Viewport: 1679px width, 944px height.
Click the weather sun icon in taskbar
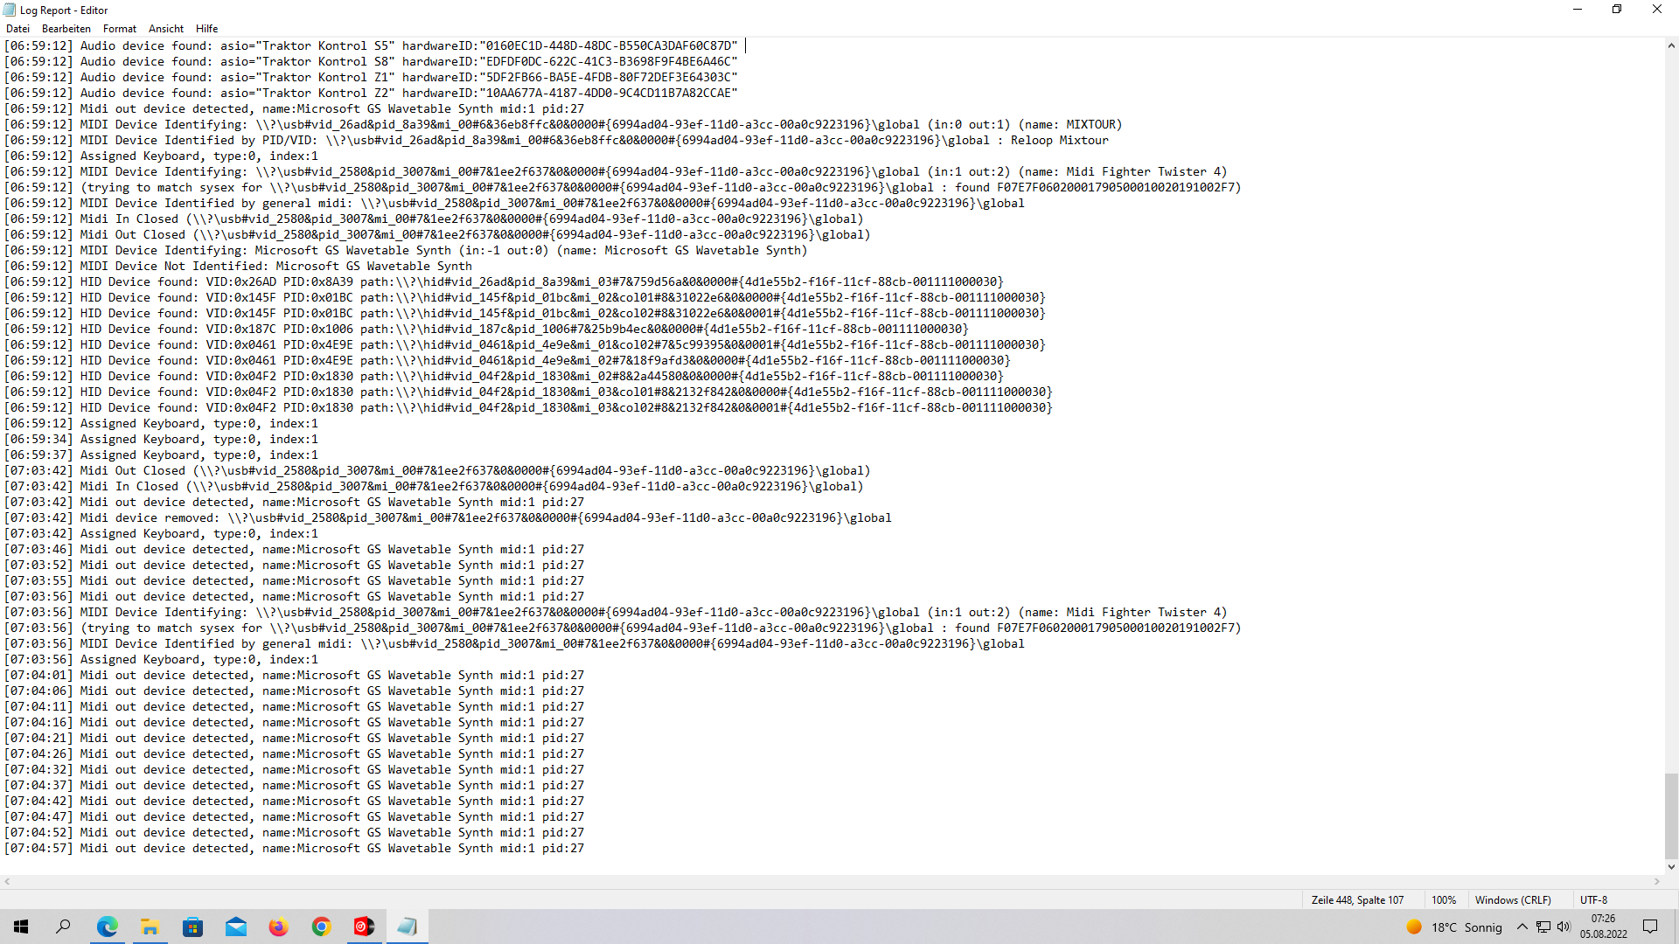click(x=1414, y=927)
